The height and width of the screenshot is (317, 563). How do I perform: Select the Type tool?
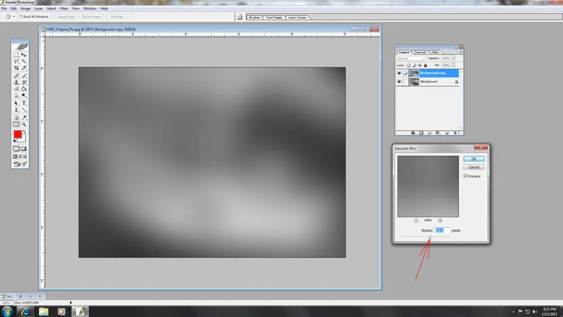[x=24, y=103]
